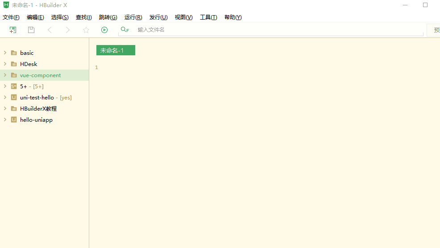The image size is (440, 248).
Task: Click the vue-component folder icon
Action: 14,75
